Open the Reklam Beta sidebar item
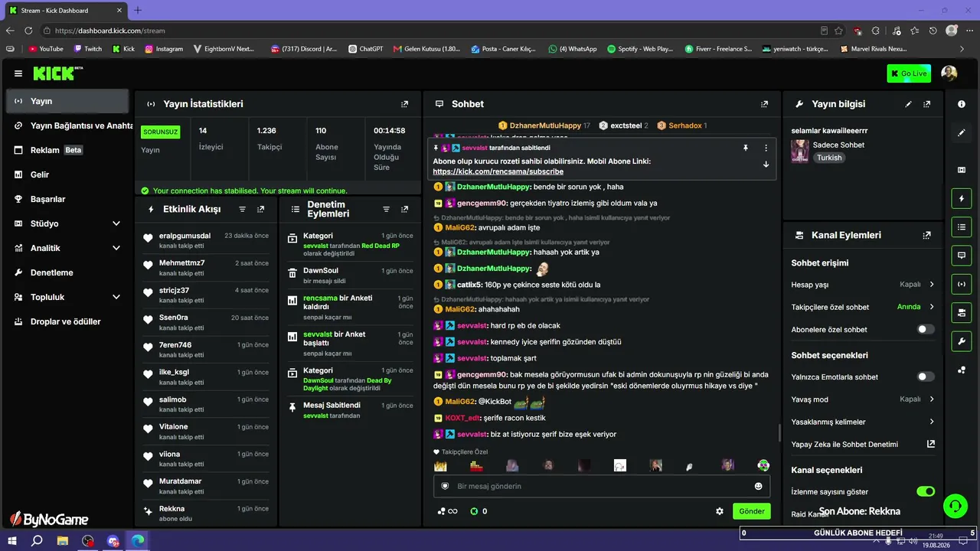Image resolution: width=980 pixels, height=551 pixels. (67, 150)
